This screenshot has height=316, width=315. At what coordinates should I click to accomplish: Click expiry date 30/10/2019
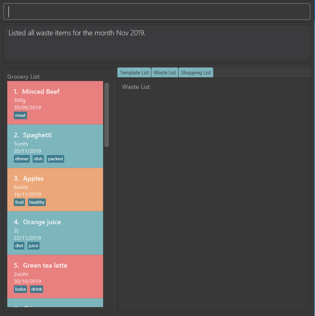(x=27, y=281)
